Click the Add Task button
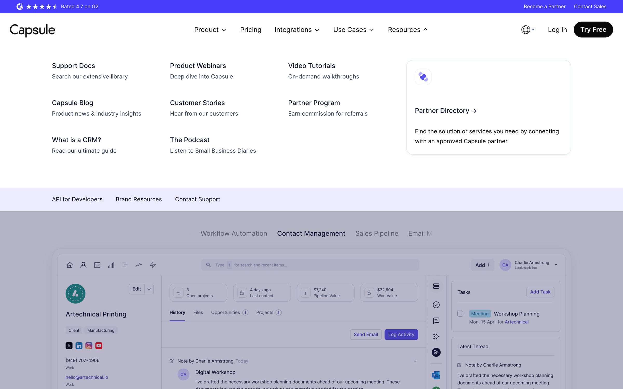 click(x=540, y=292)
